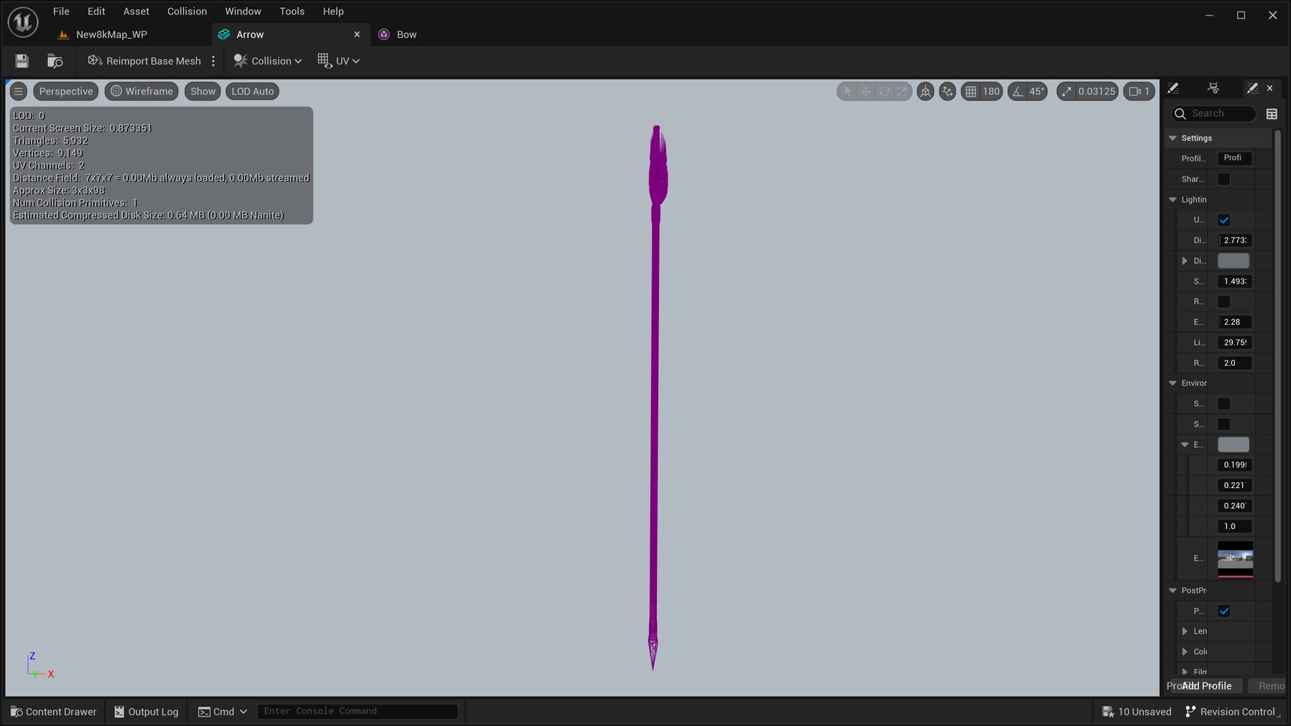Open the Output Log
The image size is (1291, 726).
click(x=146, y=711)
